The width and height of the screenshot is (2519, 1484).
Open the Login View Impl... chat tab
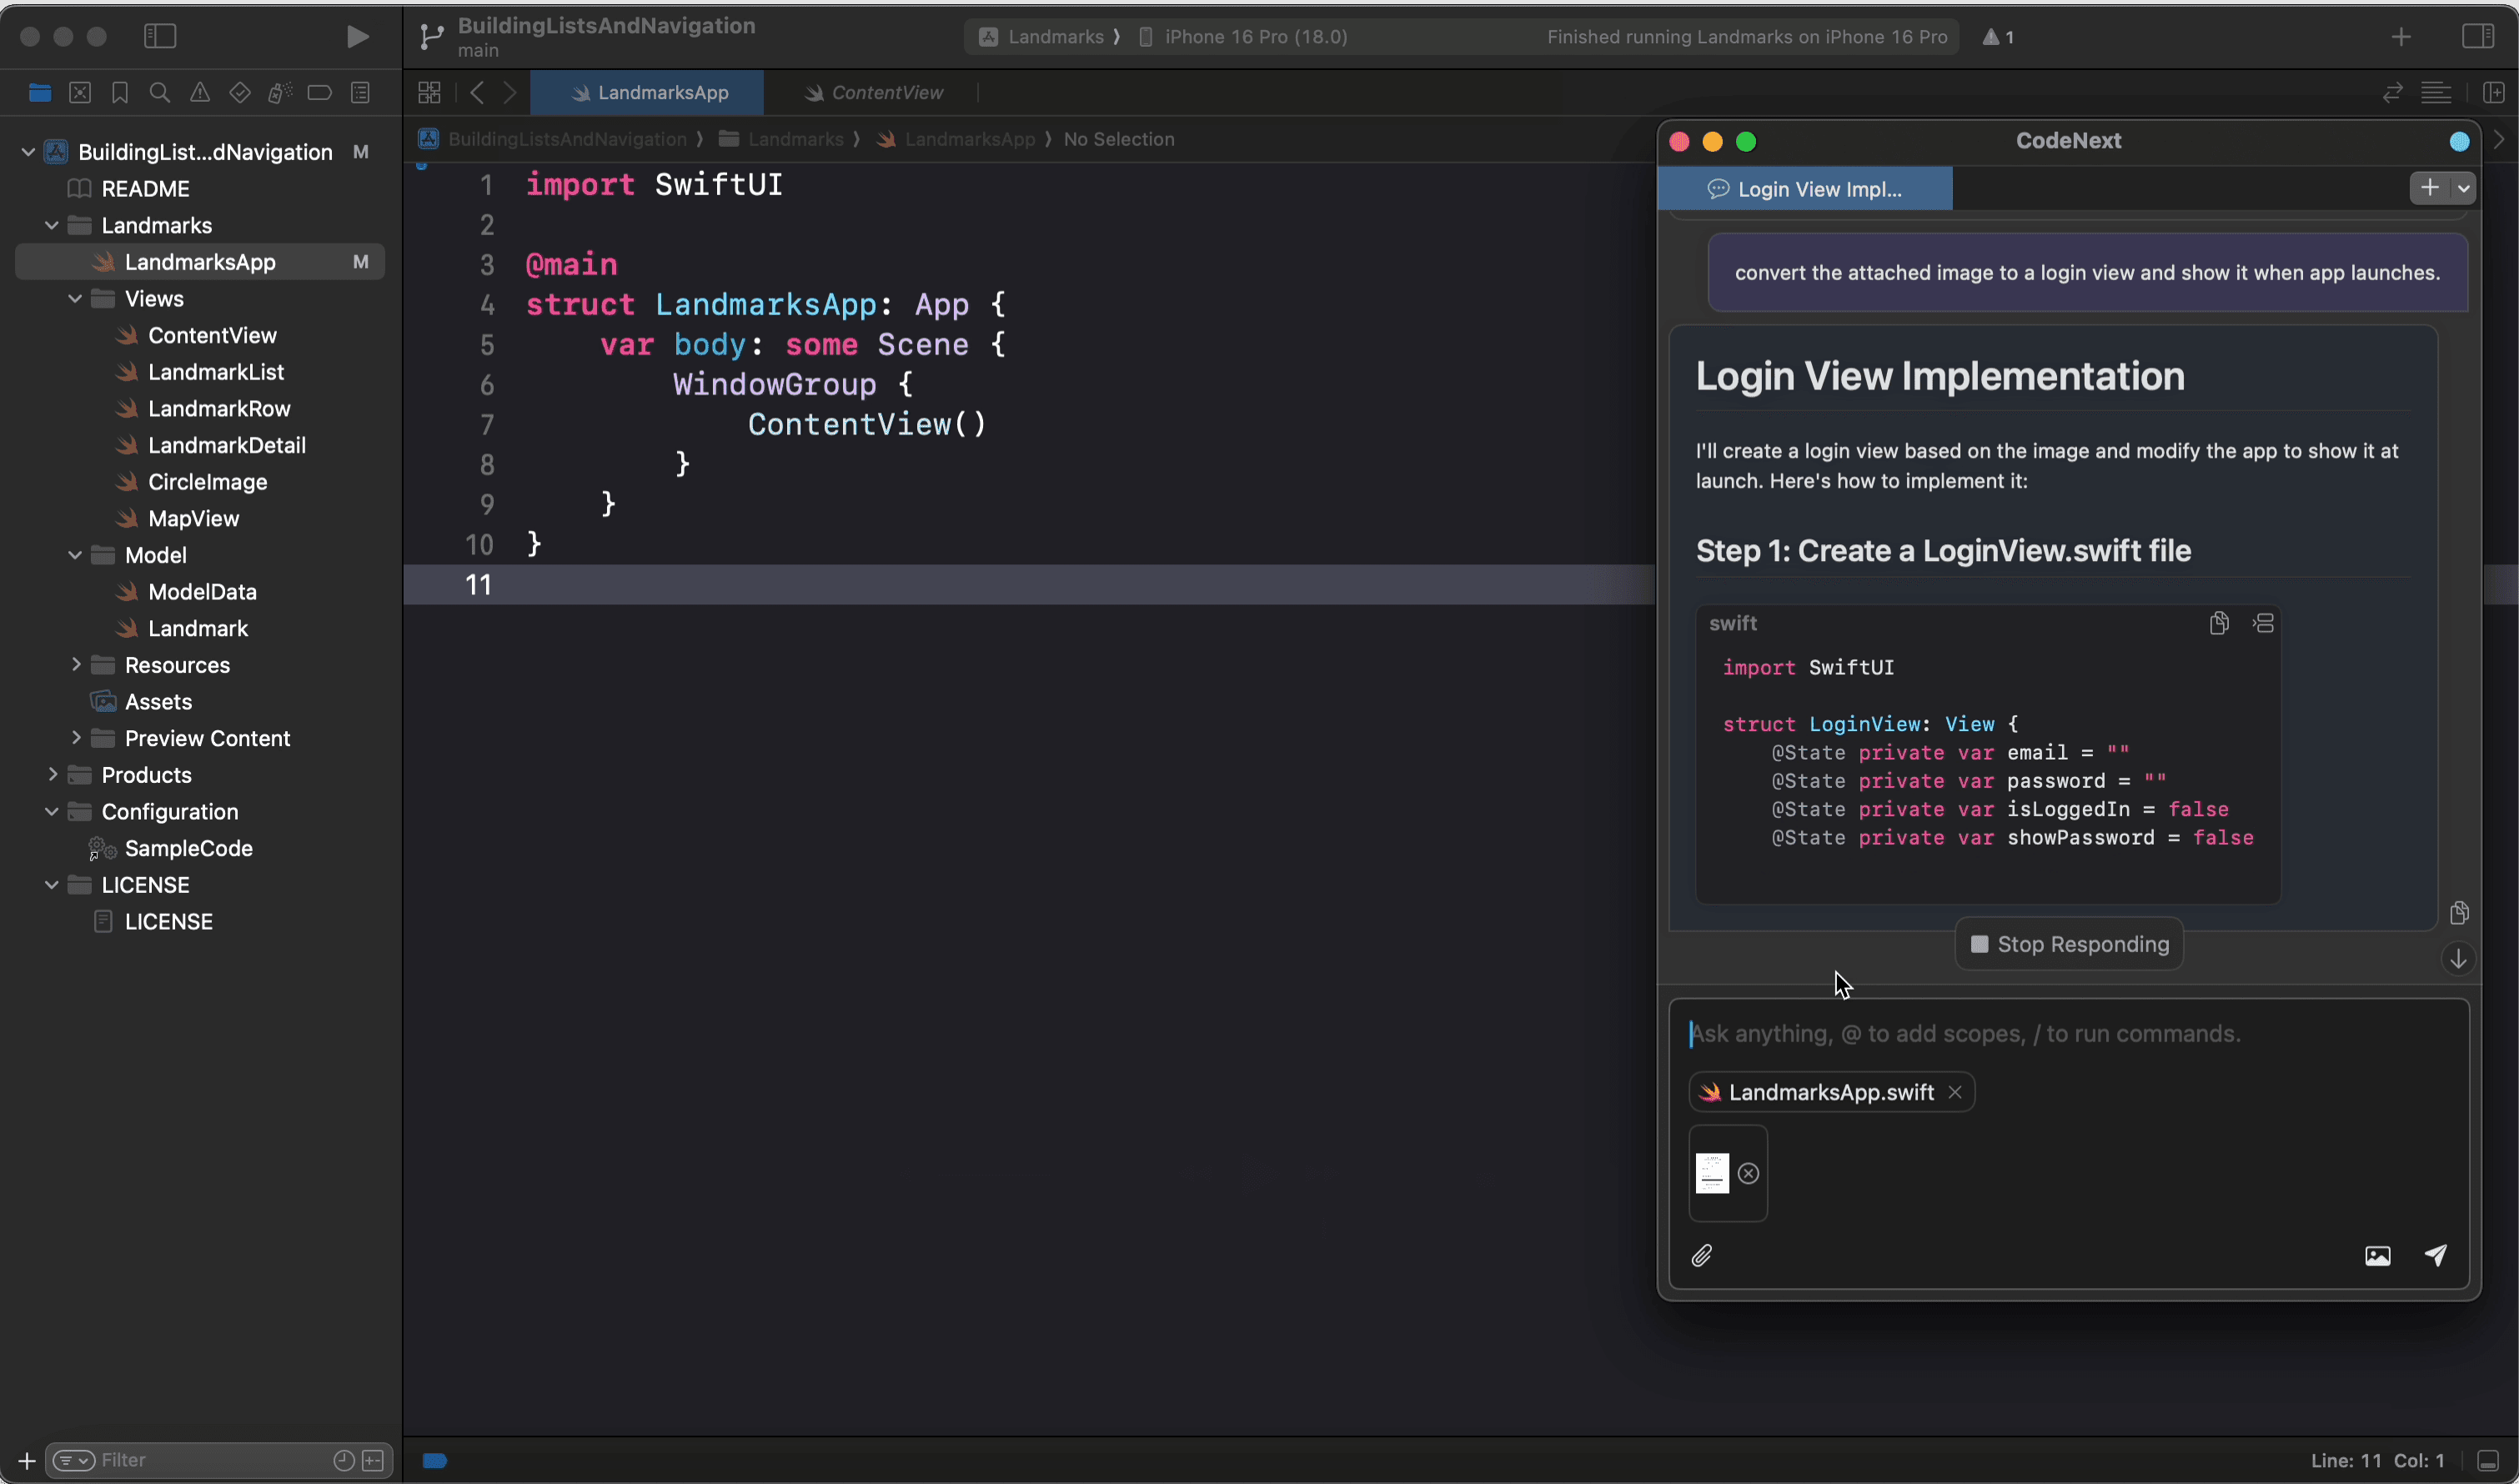[x=1805, y=189]
